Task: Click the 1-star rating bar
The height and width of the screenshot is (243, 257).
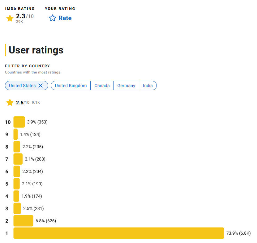Action: (x=118, y=233)
